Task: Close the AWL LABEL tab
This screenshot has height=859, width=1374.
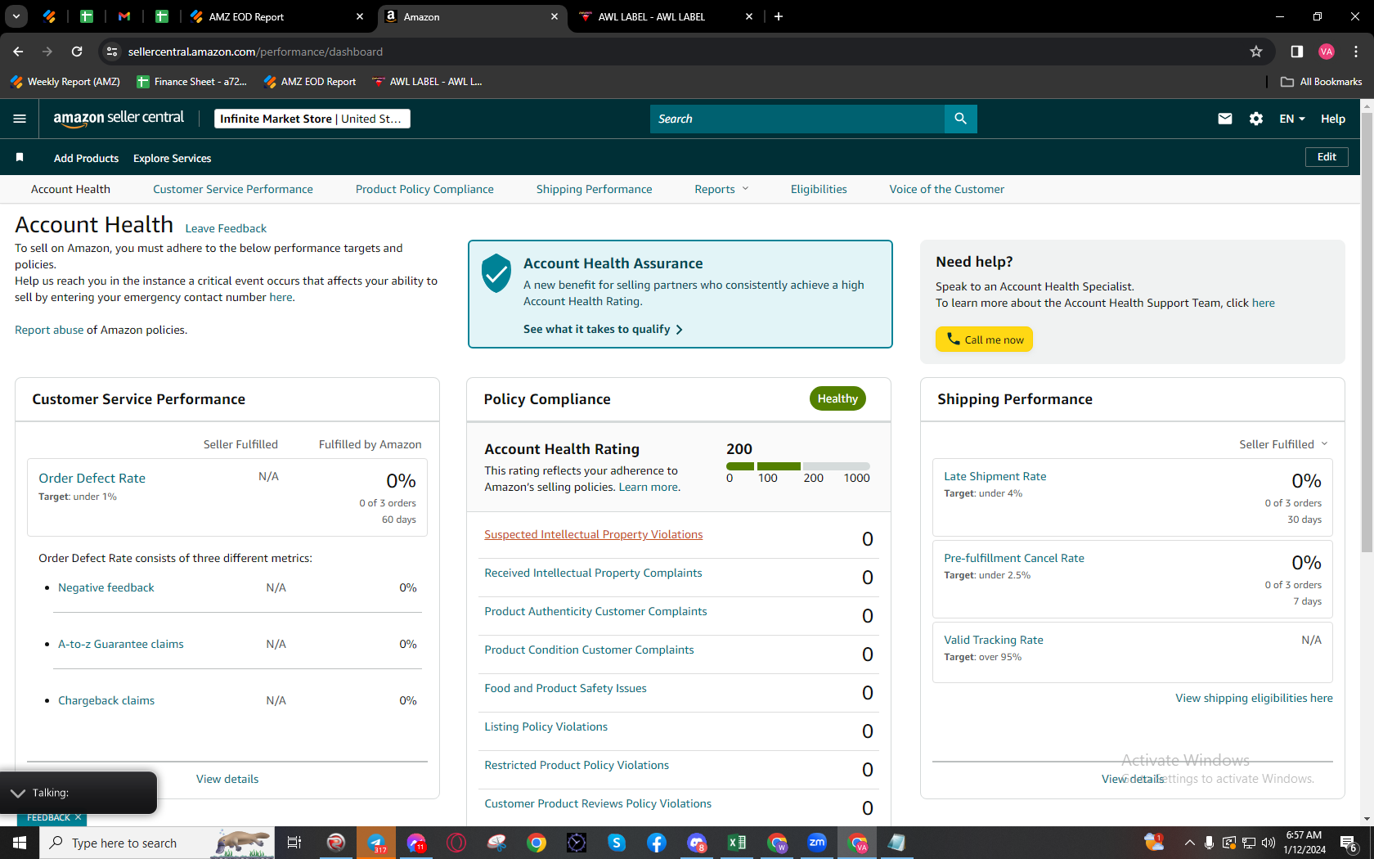Action: 749,16
